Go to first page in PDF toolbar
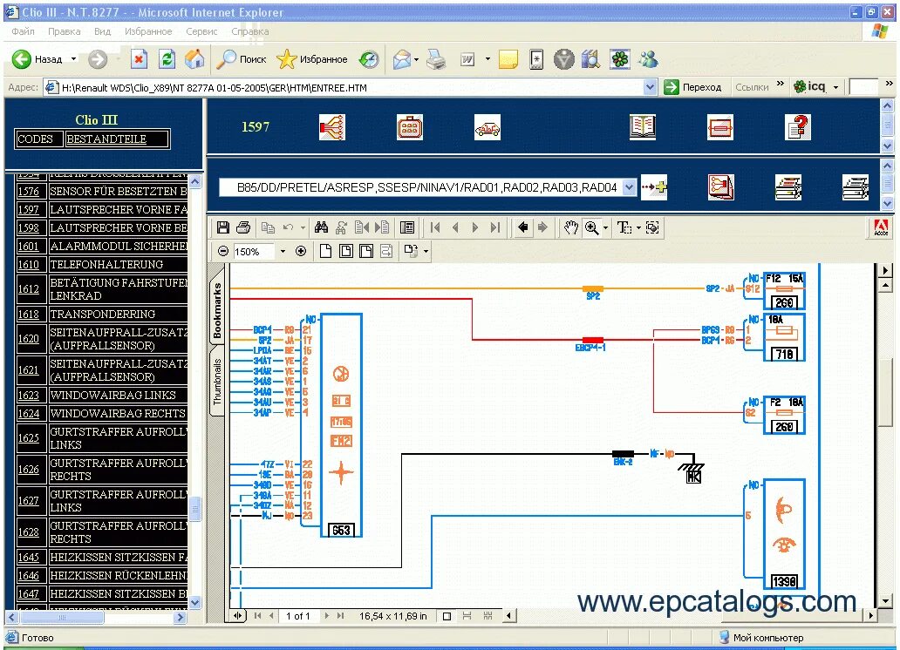Screen dimensions: 900x650 435,227
